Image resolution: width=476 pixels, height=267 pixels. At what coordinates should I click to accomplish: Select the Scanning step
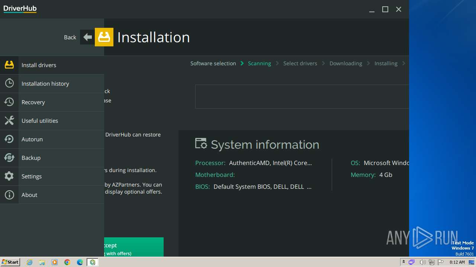tap(259, 63)
